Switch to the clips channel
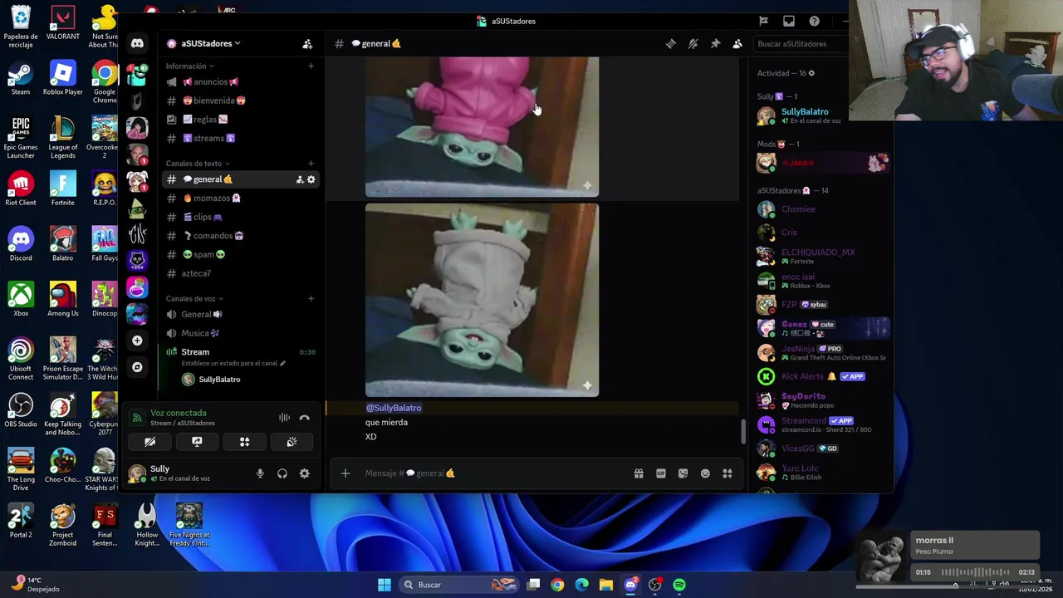Image resolution: width=1063 pixels, height=598 pixels. [239, 217]
